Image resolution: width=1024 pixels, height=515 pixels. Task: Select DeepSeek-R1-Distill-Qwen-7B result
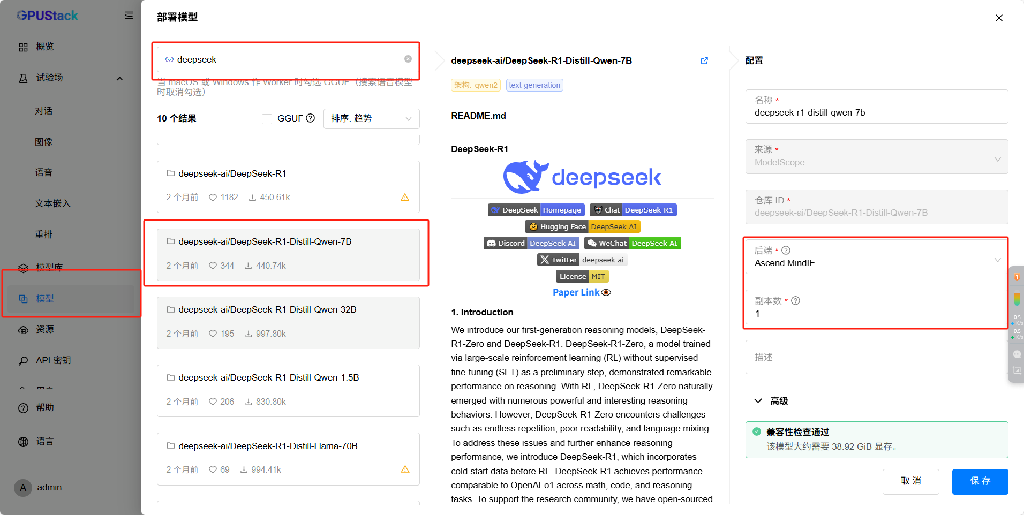[288, 254]
